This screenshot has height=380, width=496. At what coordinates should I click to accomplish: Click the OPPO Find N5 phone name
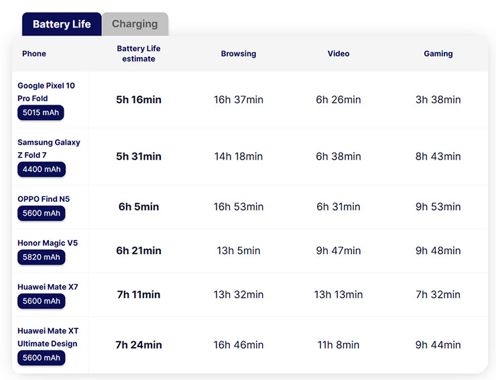point(44,199)
